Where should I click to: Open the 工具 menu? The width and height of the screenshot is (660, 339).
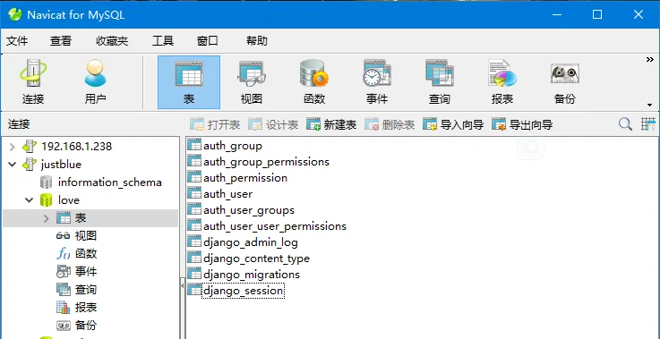point(163,41)
